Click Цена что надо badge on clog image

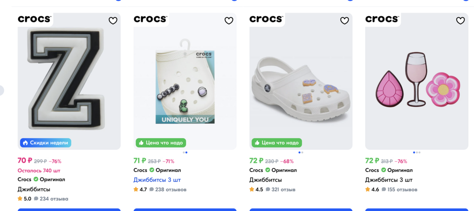pyautogui.click(x=277, y=143)
